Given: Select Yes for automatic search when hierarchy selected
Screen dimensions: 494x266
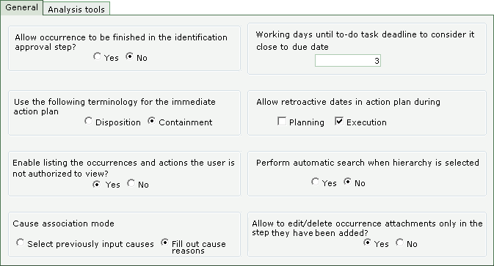Looking at the screenshot, I should (x=315, y=182).
